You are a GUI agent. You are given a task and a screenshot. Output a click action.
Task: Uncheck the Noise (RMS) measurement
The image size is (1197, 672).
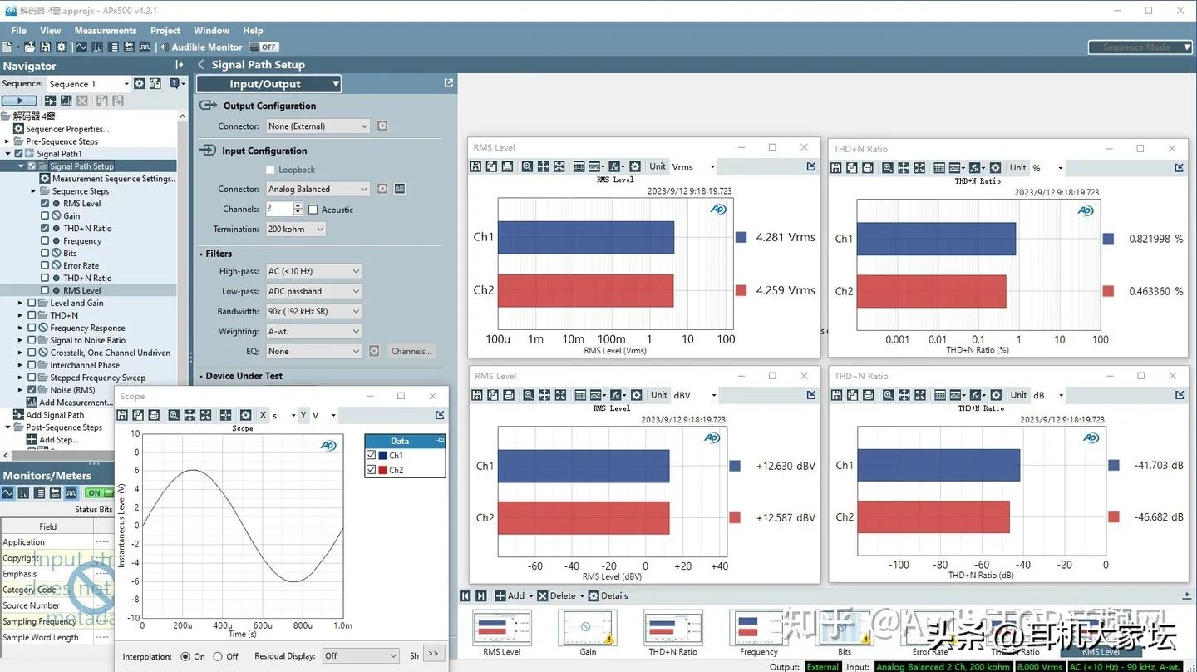(x=32, y=390)
